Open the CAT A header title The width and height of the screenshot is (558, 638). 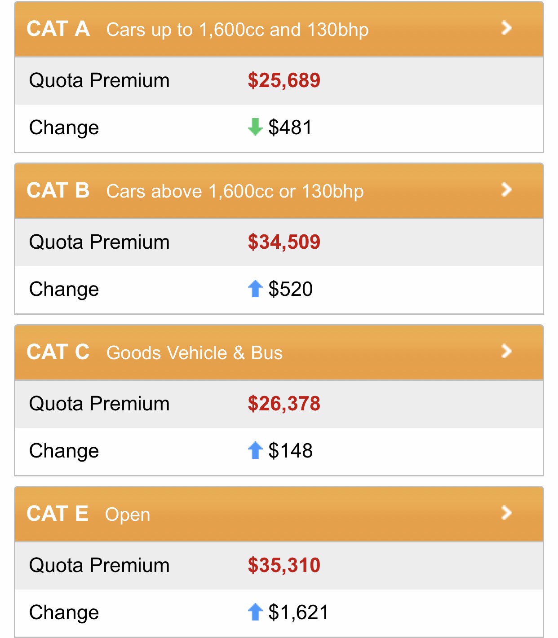pos(58,29)
